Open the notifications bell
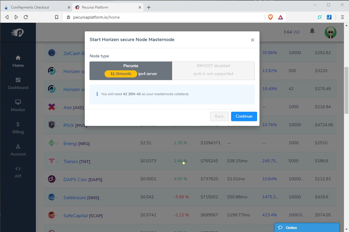The width and height of the screenshot is (349, 232). [312, 31]
